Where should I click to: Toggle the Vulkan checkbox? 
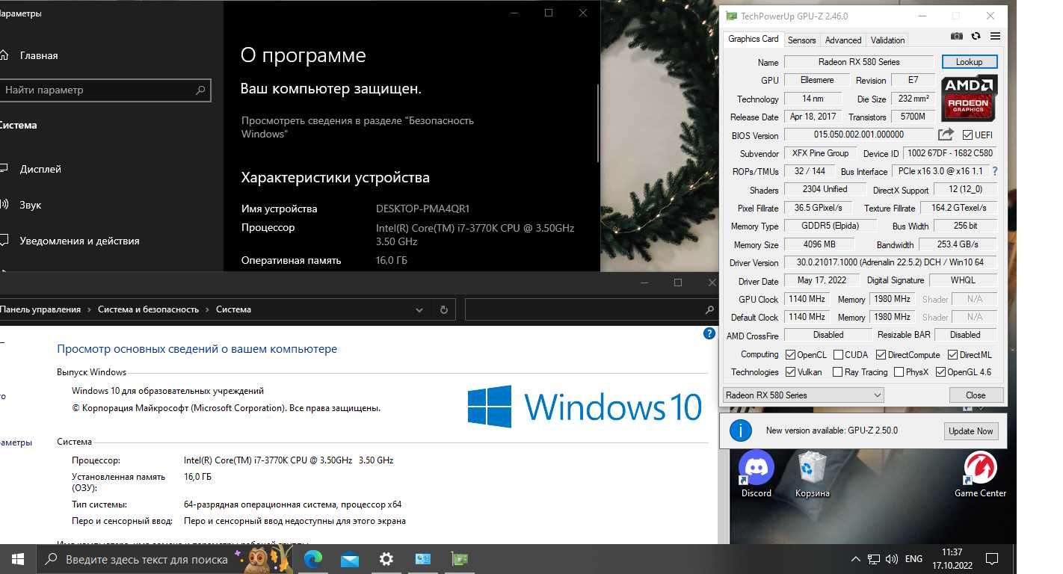click(x=790, y=372)
